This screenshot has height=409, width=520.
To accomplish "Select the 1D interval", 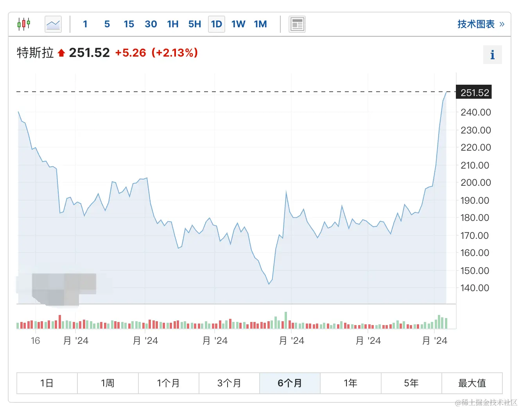I will click(217, 24).
